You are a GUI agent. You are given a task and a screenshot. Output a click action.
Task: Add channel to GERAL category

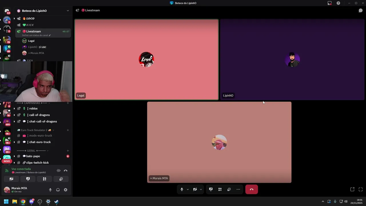(68, 151)
